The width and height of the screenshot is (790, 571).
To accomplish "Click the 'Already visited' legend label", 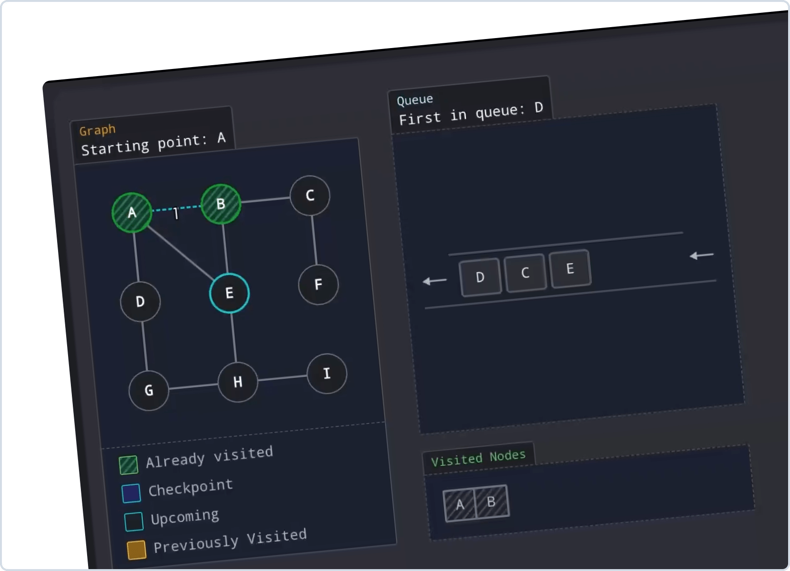I will click(x=209, y=456).
